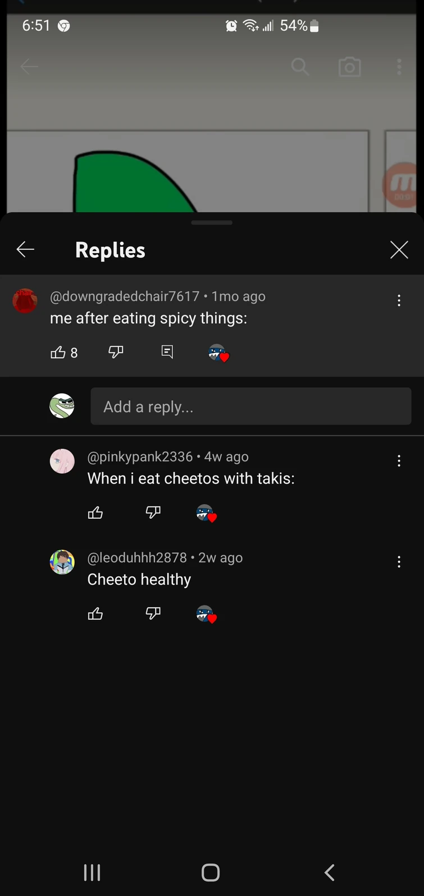Tap the Add a reply field
The height and width of the screenshot is (896, 424).
pyautogui.click(x=250, y=406)
